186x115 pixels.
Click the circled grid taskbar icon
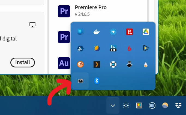(x=152, y=105)
